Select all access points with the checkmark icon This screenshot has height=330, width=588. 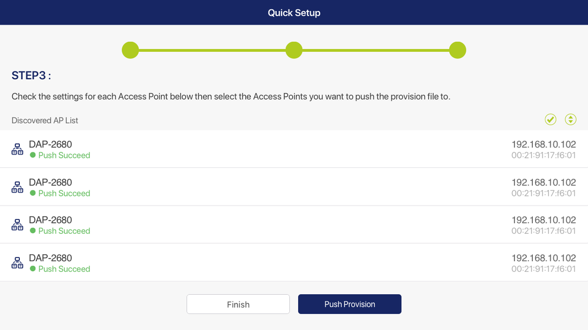point(550,119)
